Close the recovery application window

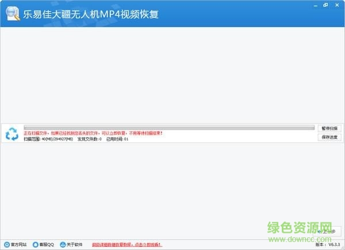337,5
